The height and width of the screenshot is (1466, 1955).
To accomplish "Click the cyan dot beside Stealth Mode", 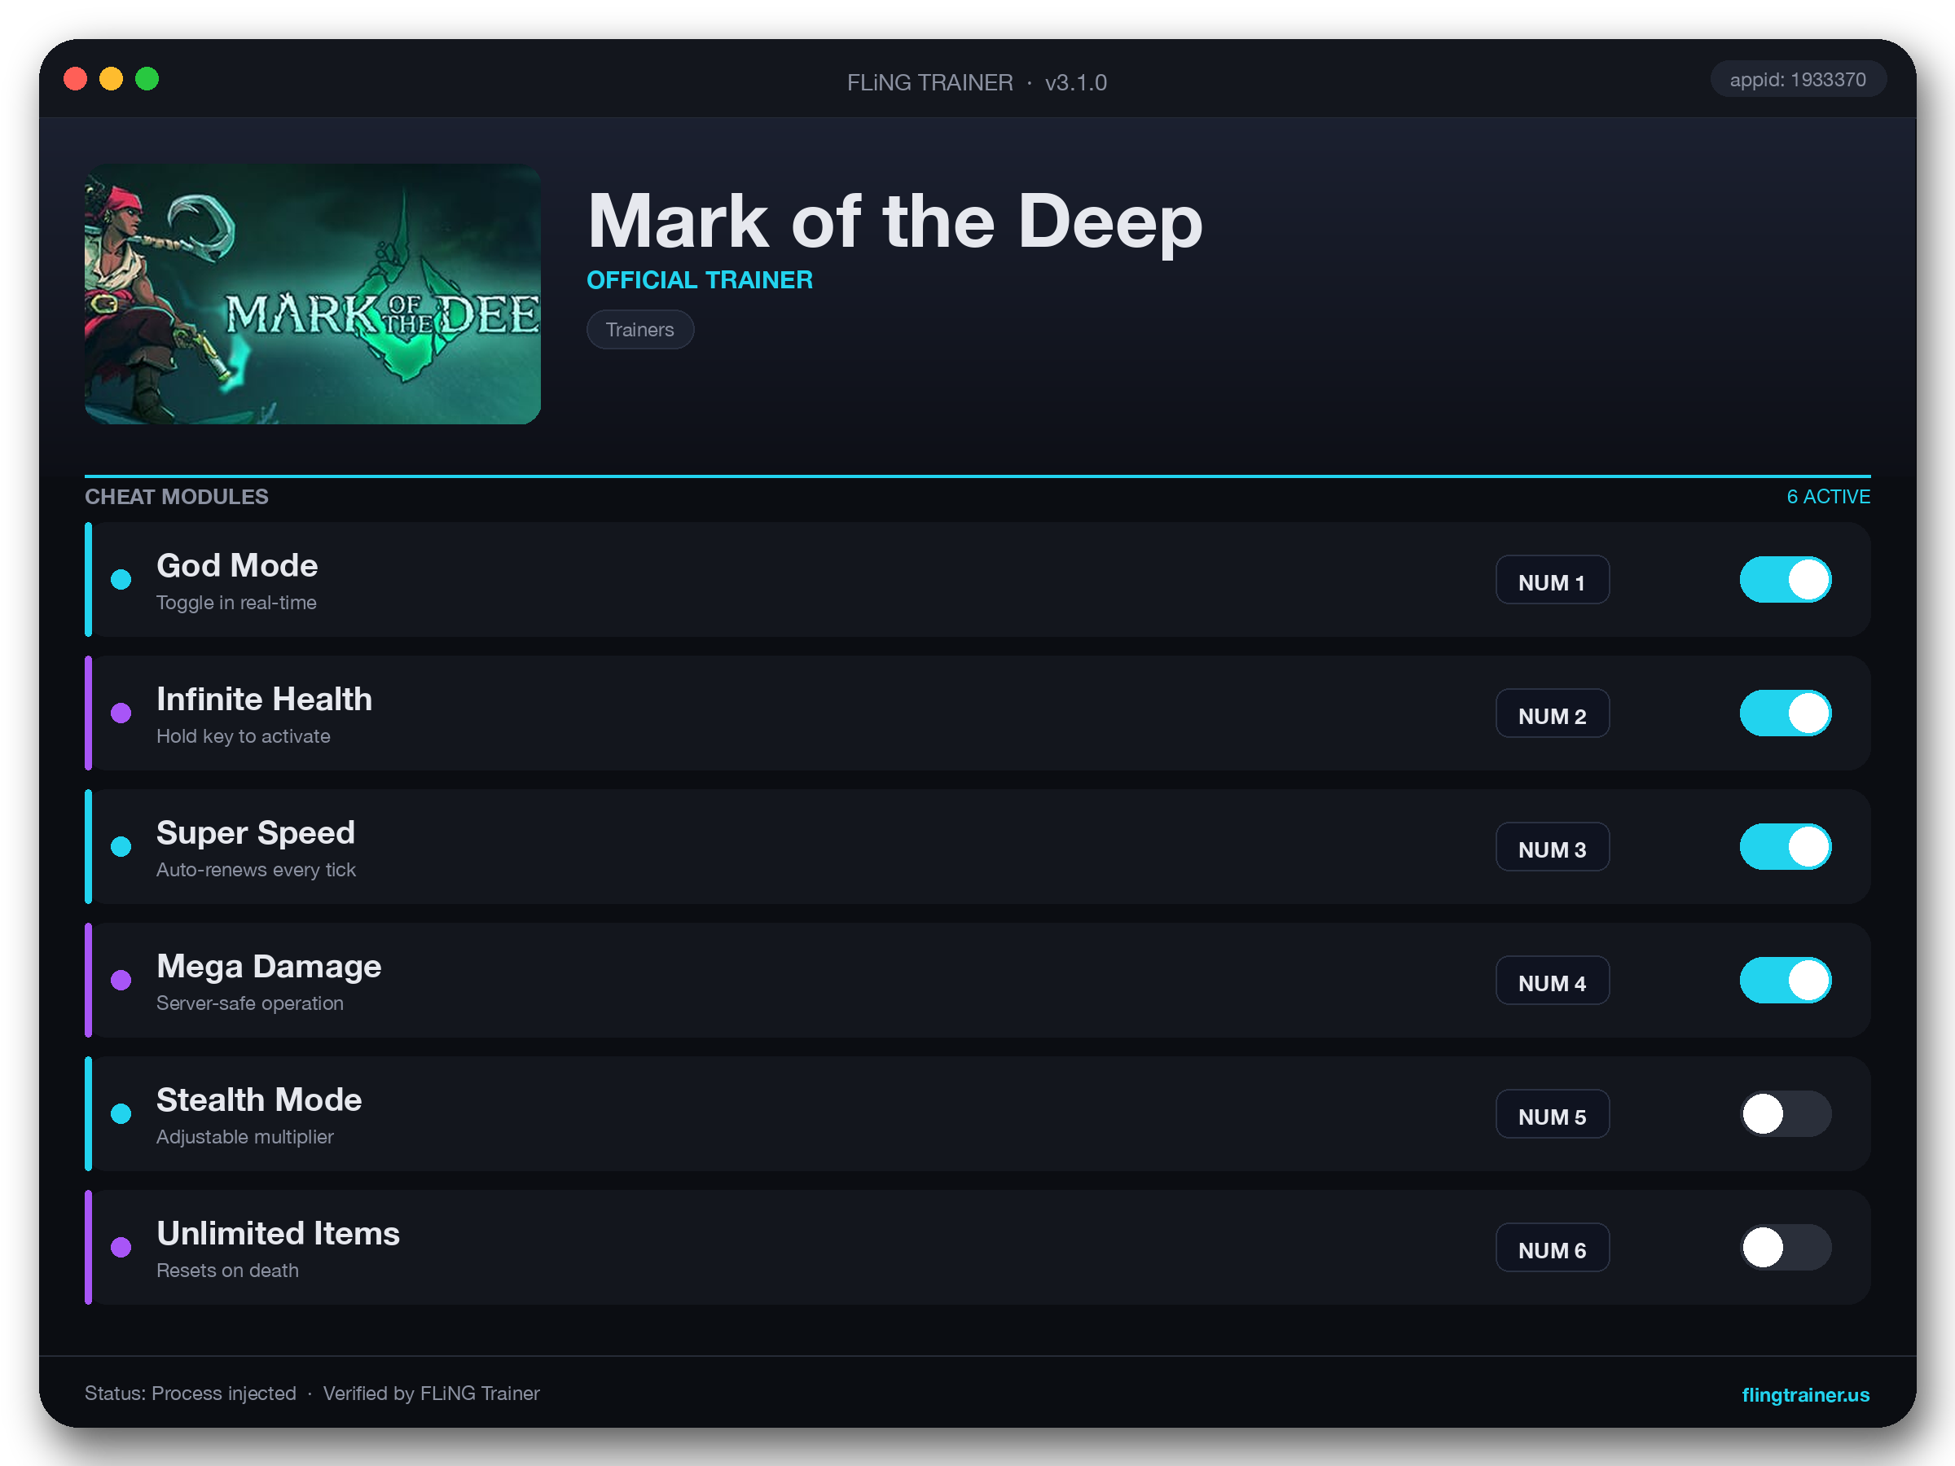I will pyautogui.click(x=121, y=1113).
